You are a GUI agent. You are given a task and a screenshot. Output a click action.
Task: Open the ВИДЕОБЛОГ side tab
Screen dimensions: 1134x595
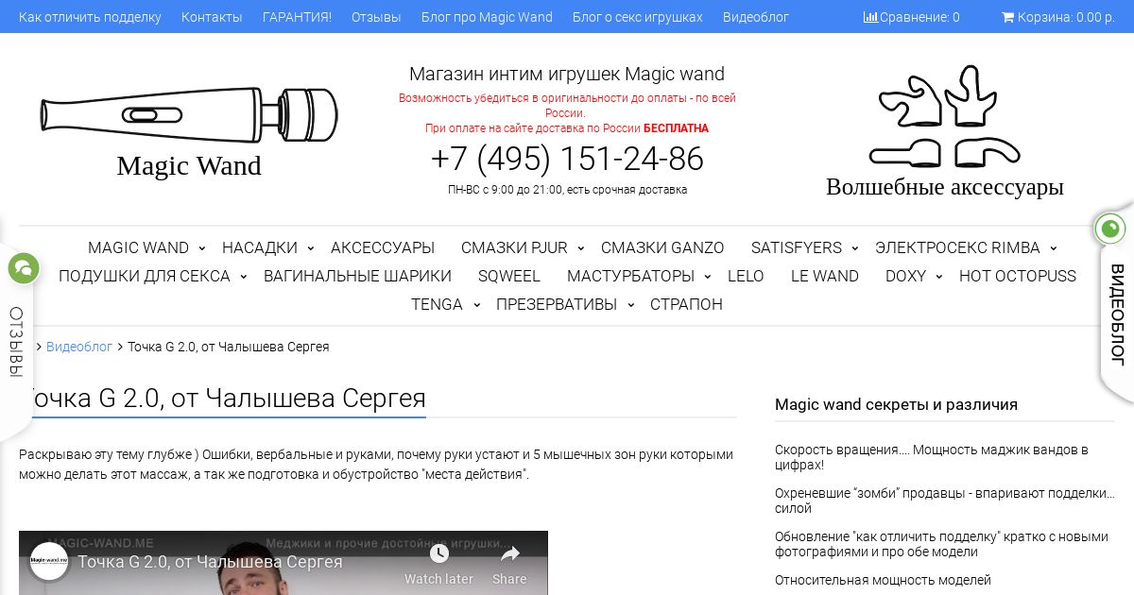[1117, 314]
